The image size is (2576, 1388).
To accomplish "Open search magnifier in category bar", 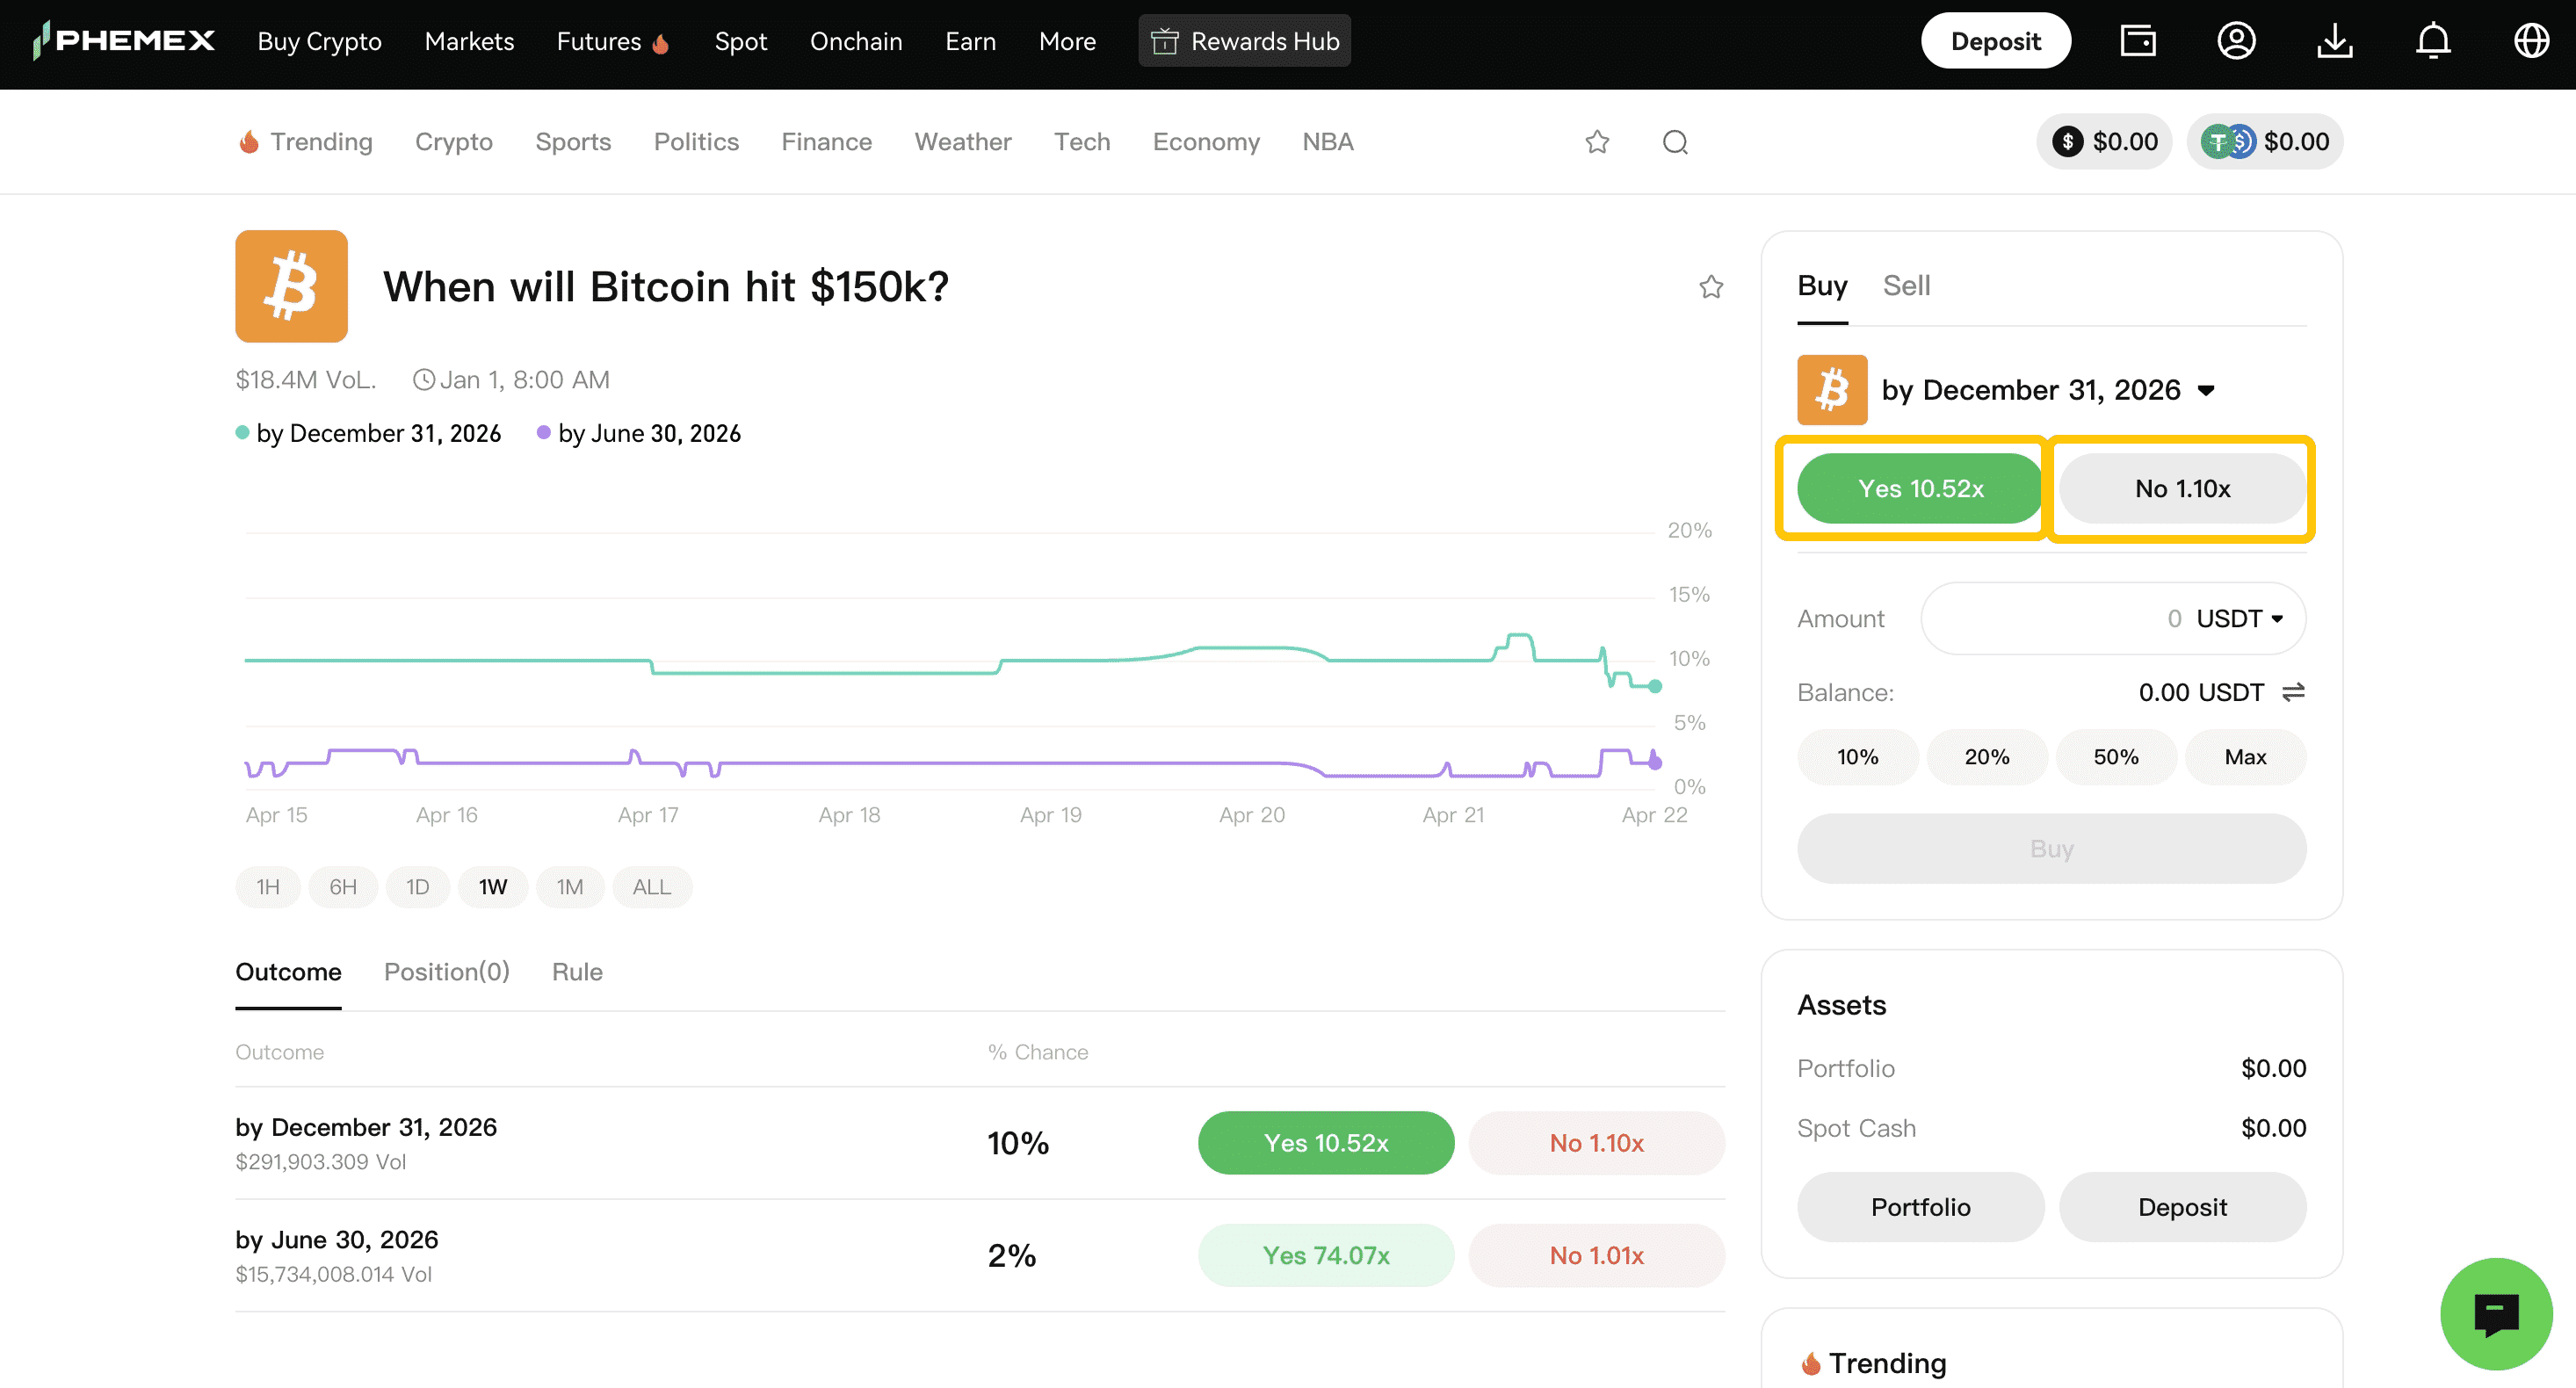I will point(1675,142).
